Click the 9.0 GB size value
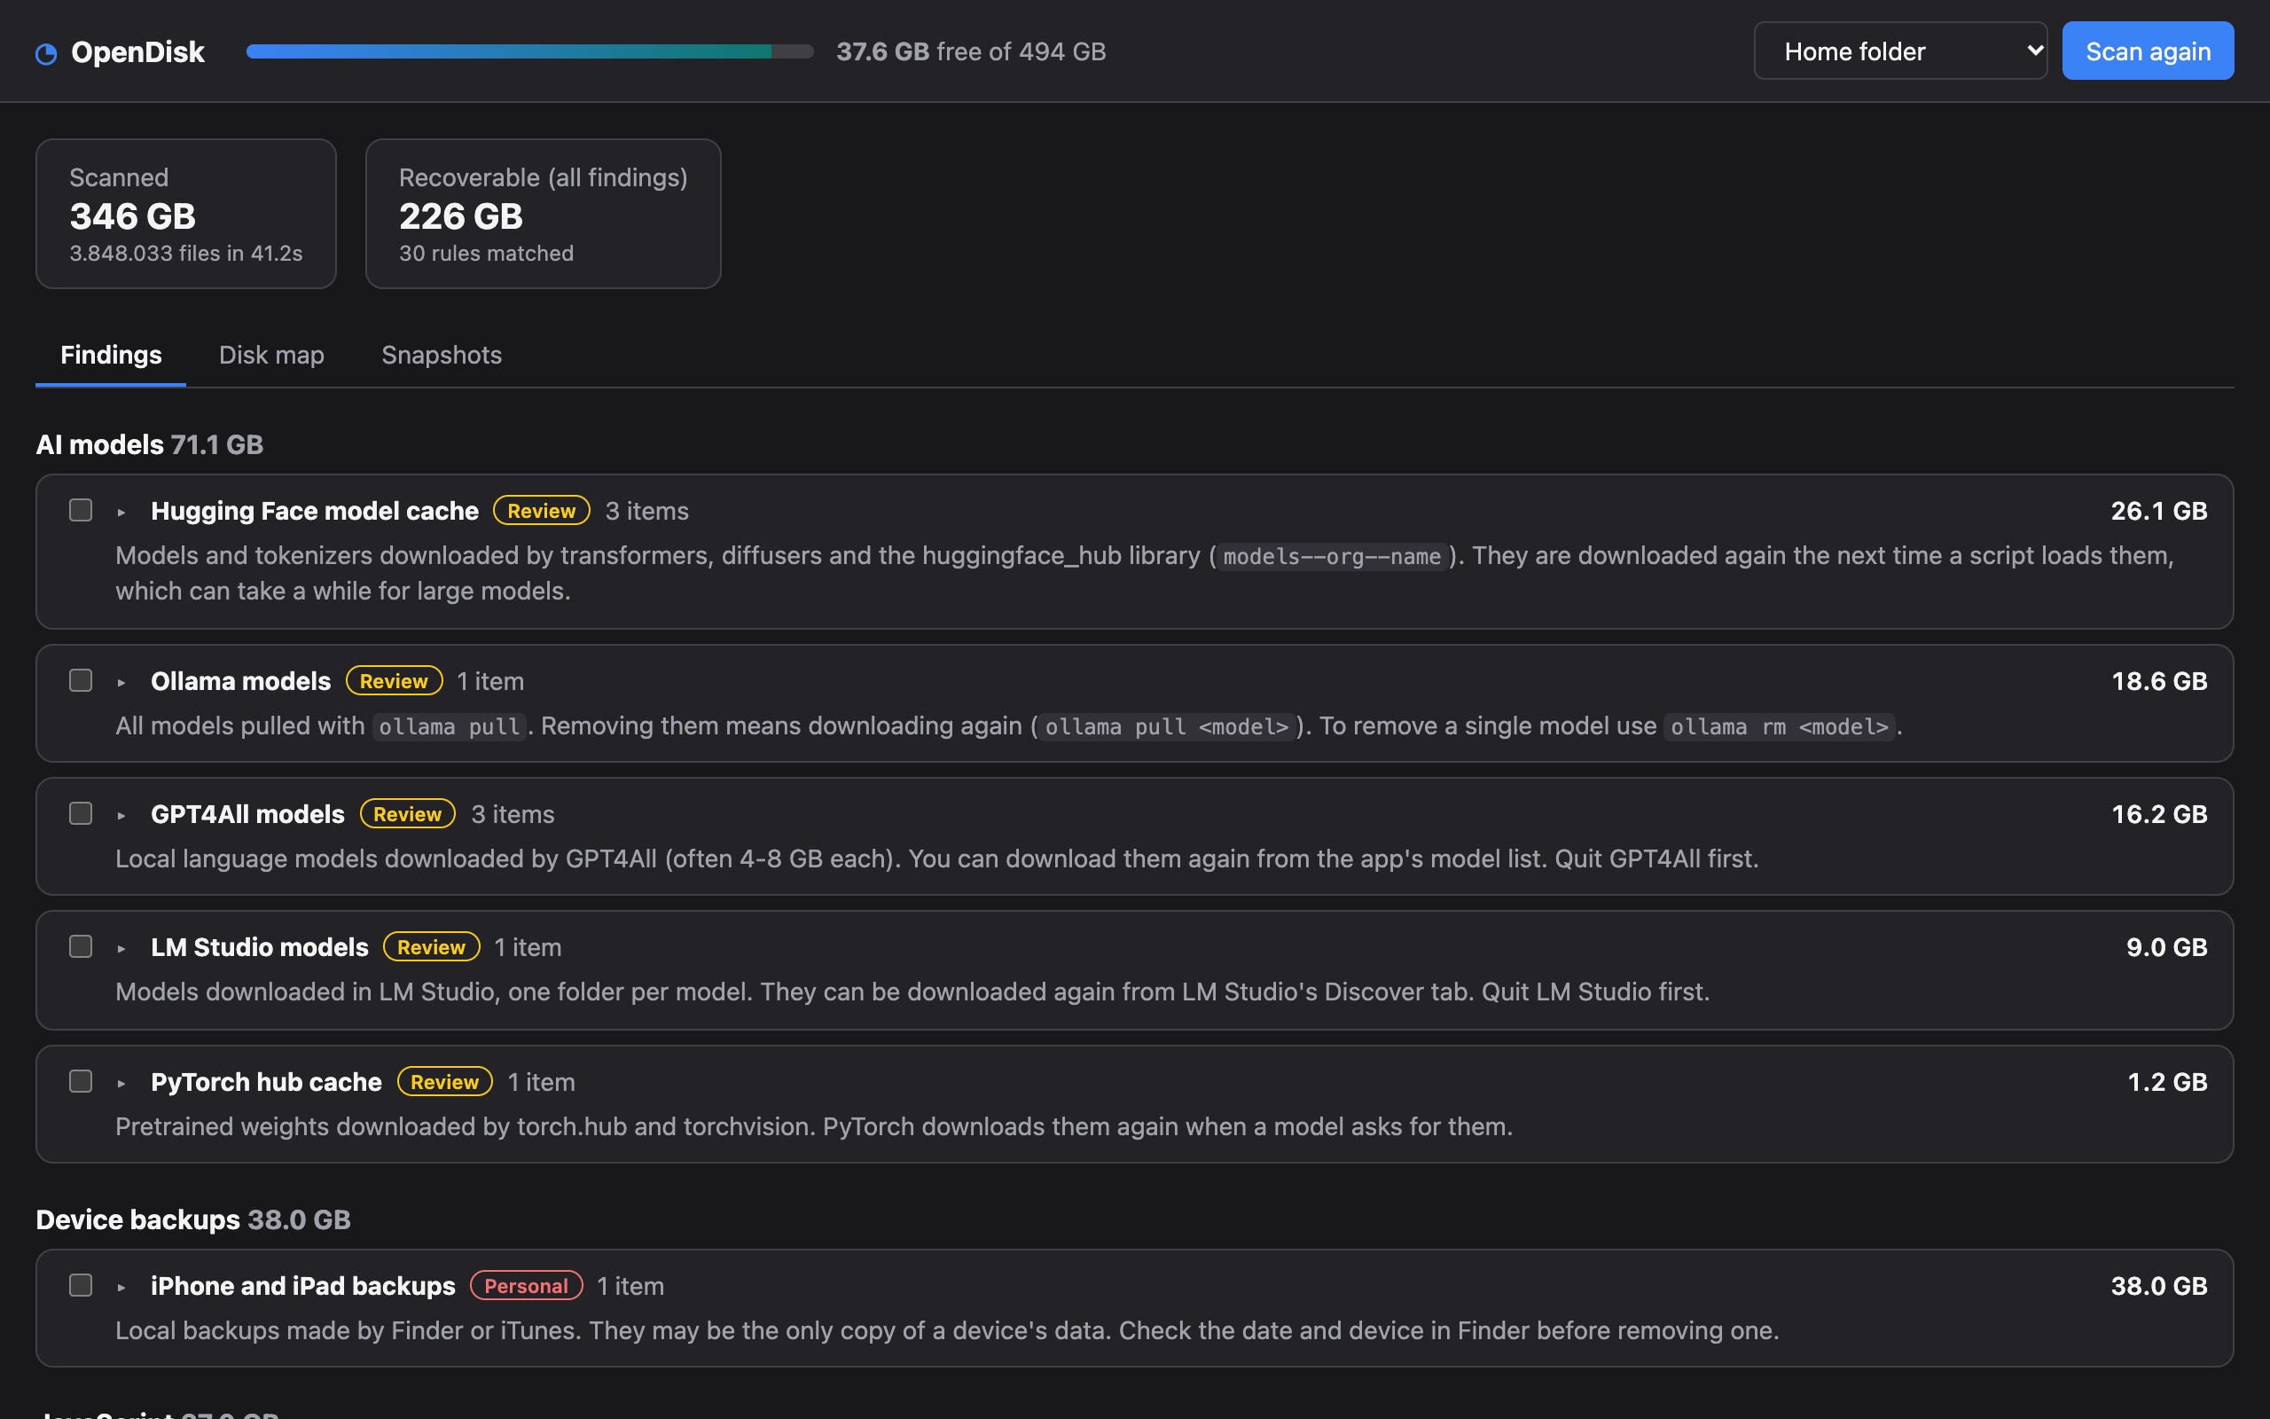Image resolution: width=2270 pixels, height=1419 pixels. [x=2167, y=948]
